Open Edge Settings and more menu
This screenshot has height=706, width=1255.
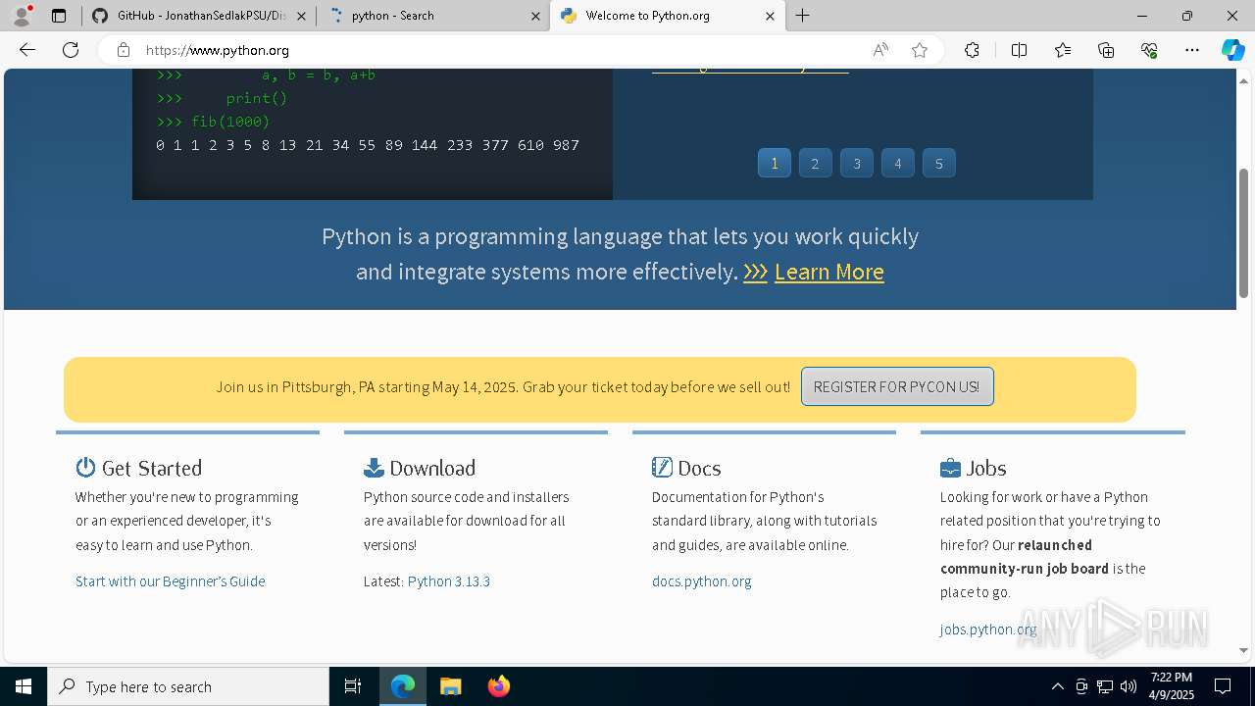(x=1192, y=50)
